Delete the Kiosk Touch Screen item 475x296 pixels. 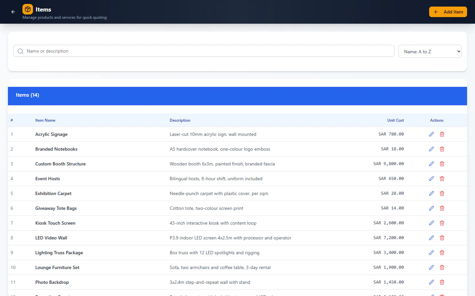click(442, 223)
